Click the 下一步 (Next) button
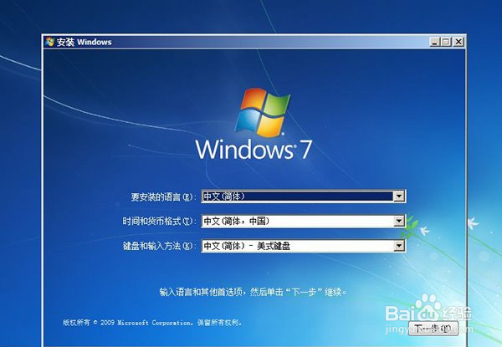 click(x=433, y=329)
